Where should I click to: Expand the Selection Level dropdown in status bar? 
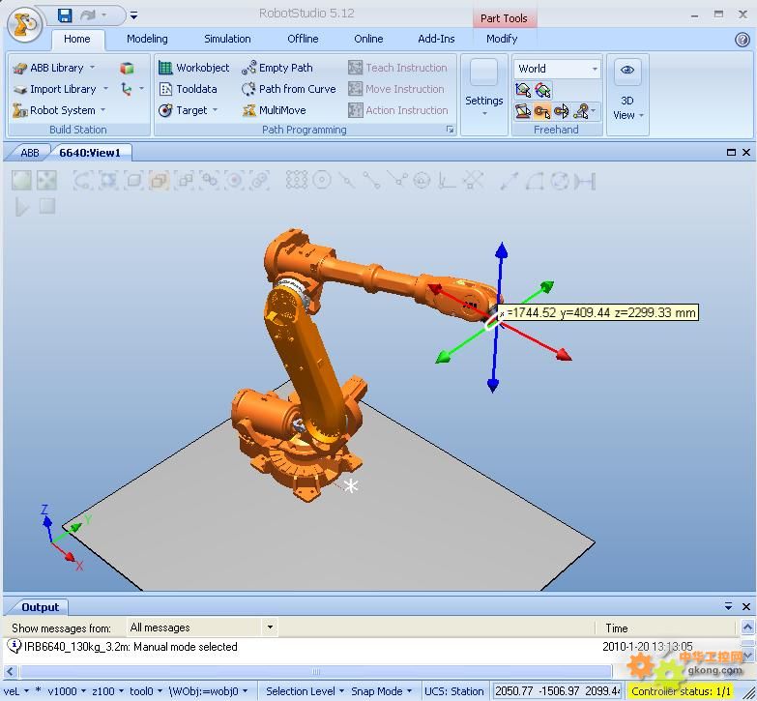(342, 691)
